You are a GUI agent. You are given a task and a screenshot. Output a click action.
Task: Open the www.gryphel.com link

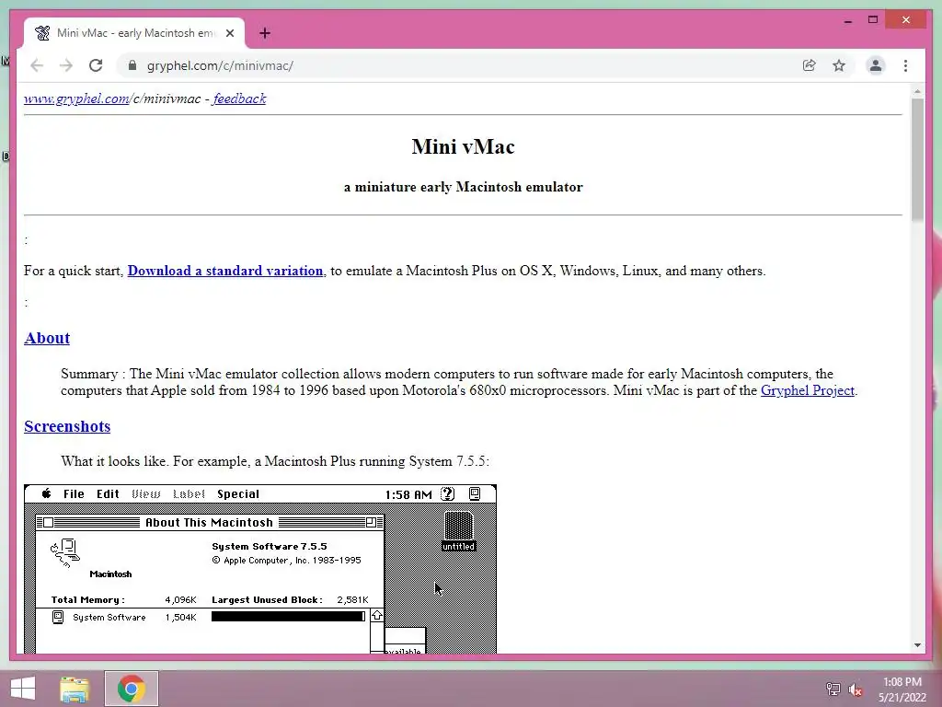[x=76, y=99]
